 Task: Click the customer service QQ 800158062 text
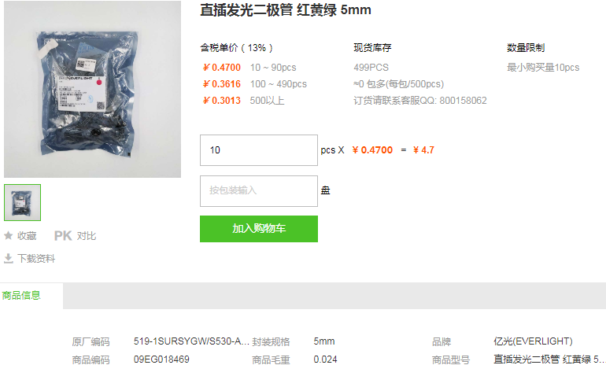point(419,101)
